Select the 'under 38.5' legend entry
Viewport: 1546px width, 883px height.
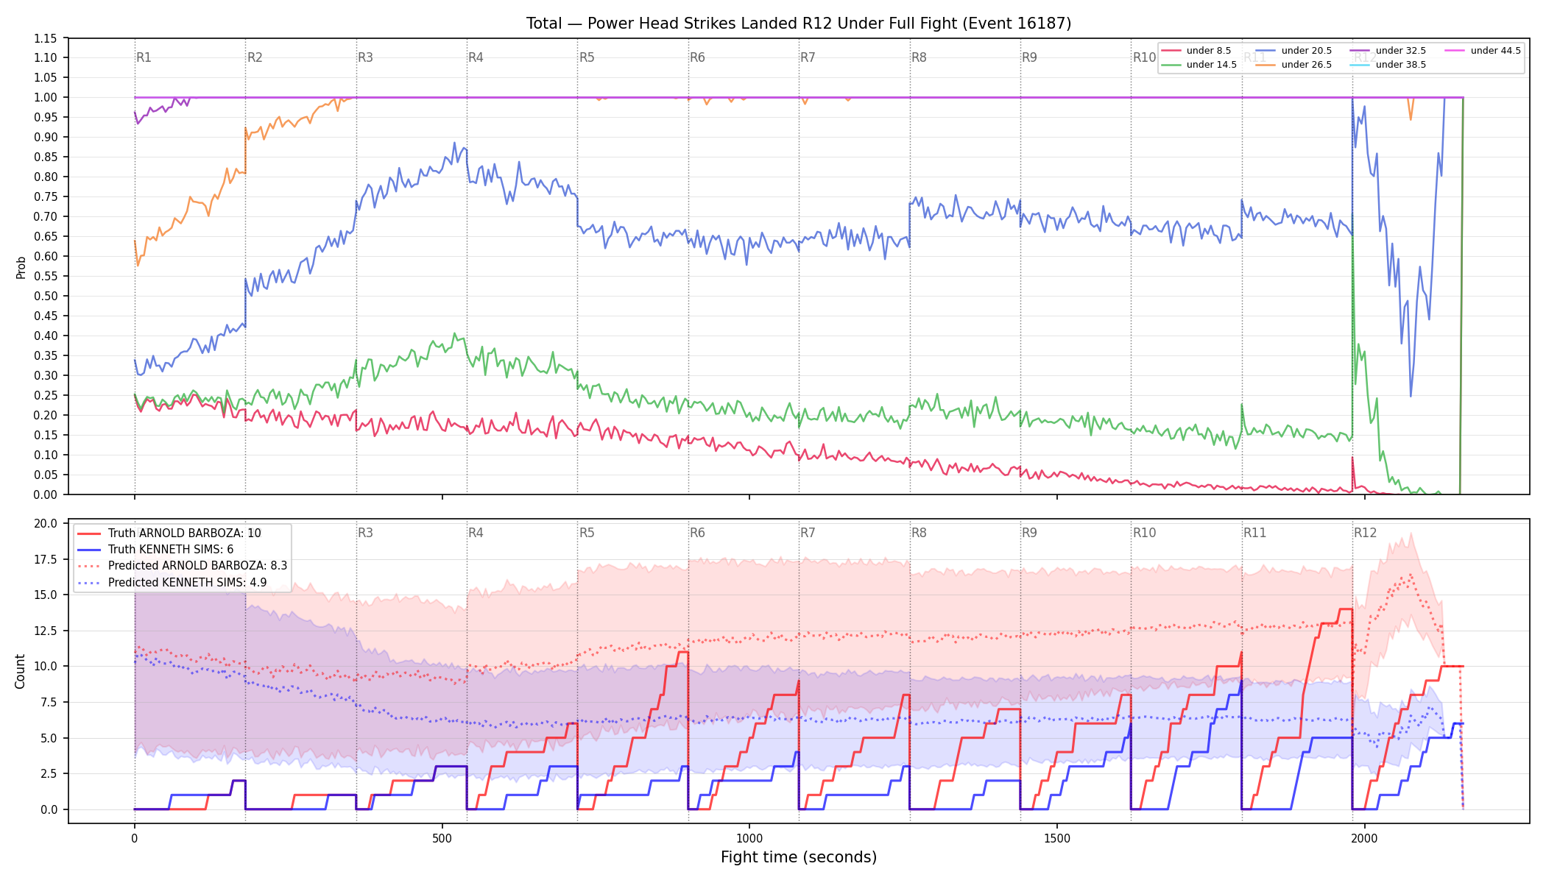[1388, 65]
